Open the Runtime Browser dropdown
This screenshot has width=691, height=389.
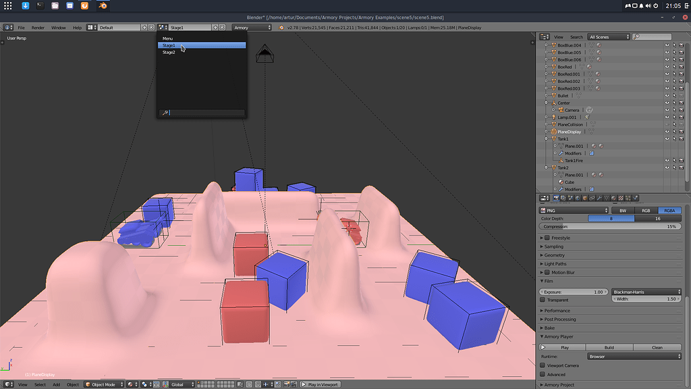pos(634,356)
